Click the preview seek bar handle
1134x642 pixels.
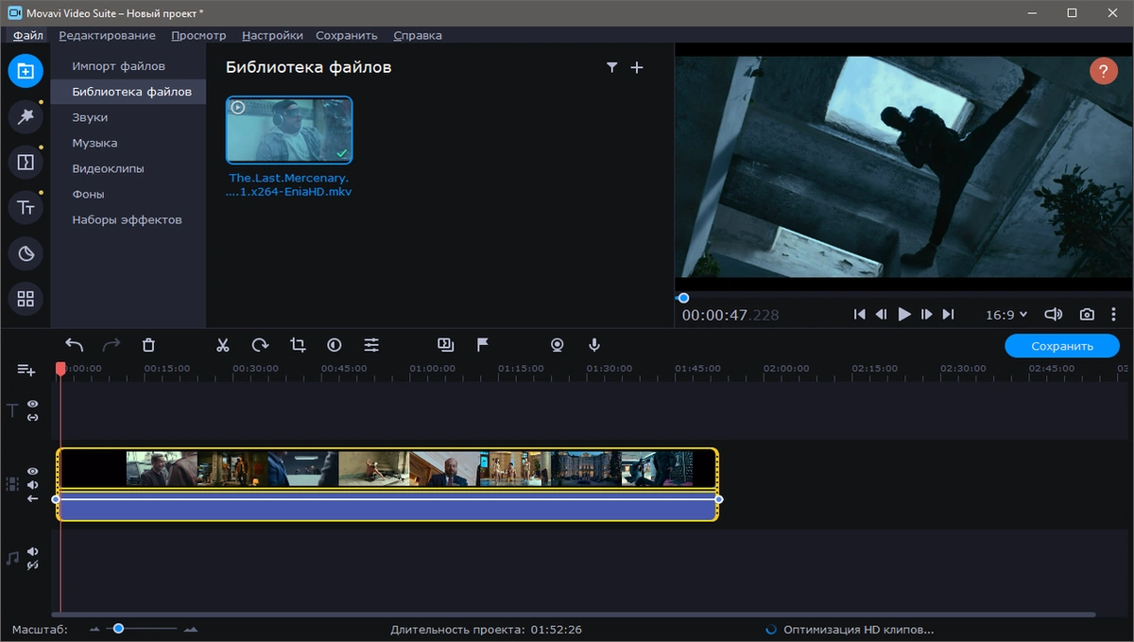[683, 298]
